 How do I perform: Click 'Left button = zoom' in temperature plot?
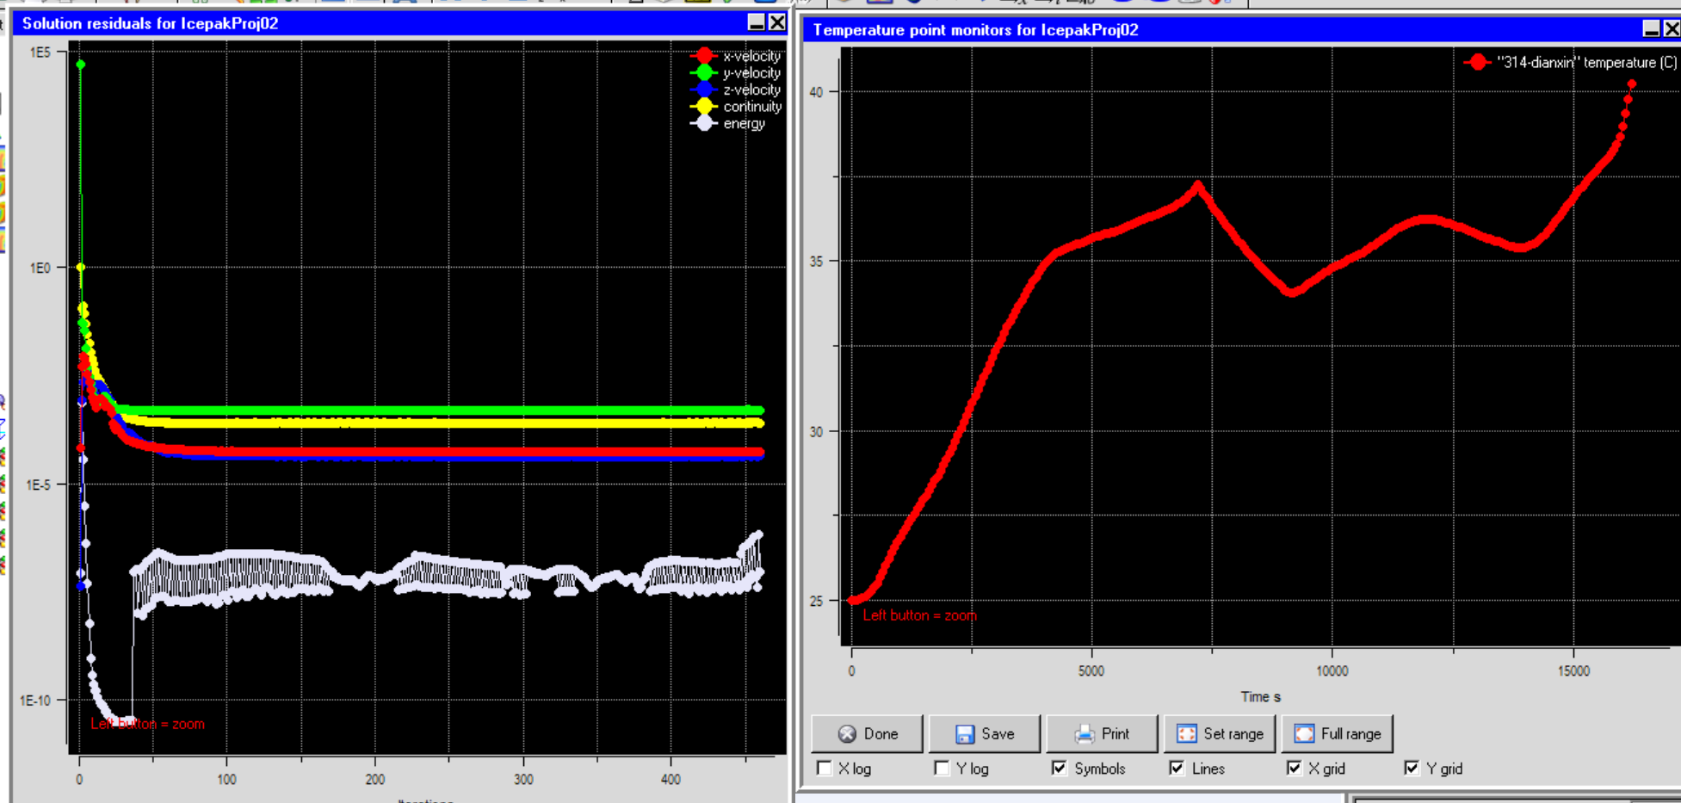click(x=920, y=616)
